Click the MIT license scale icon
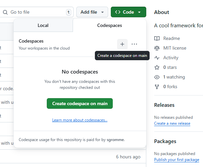203x167 pixels. (157, 48)
